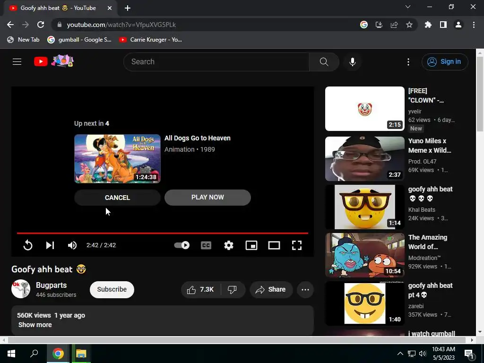
Task: Click the address bar URL
Action: click(121, 25)
